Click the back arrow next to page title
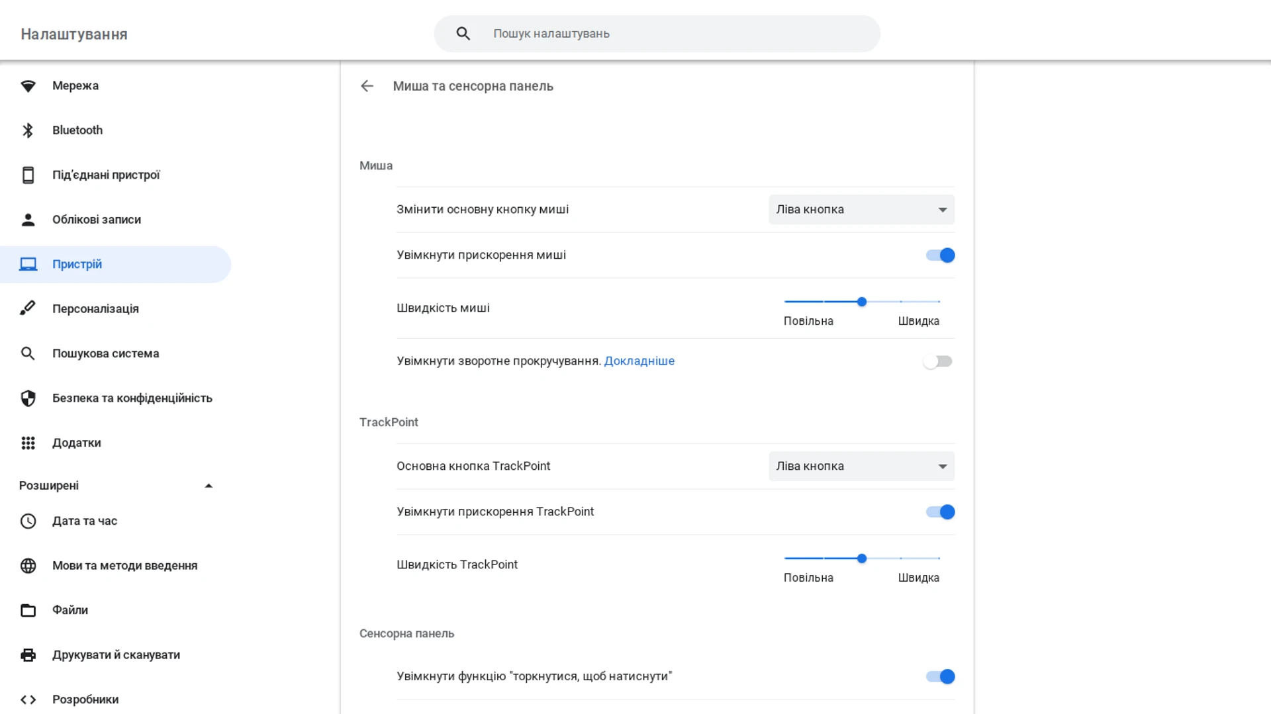Image resolution: width=1271 pixels, height=714 pixels. coord(367,86)
